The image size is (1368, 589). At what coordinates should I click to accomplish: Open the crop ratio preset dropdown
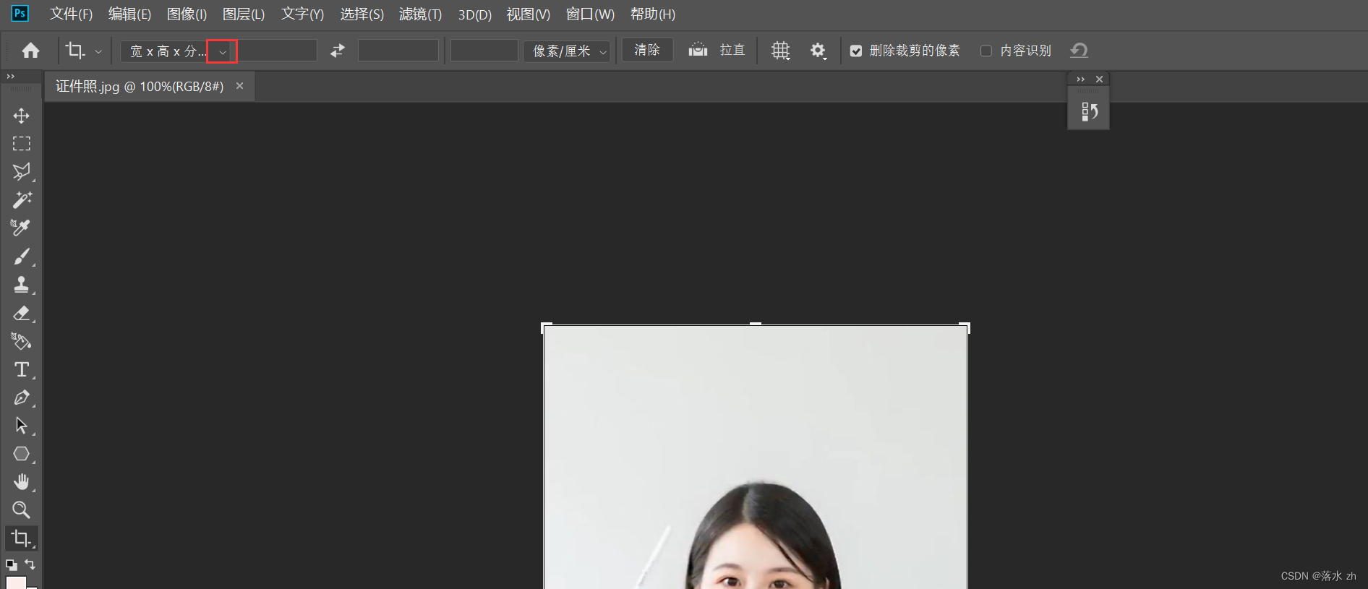(222, 51)
